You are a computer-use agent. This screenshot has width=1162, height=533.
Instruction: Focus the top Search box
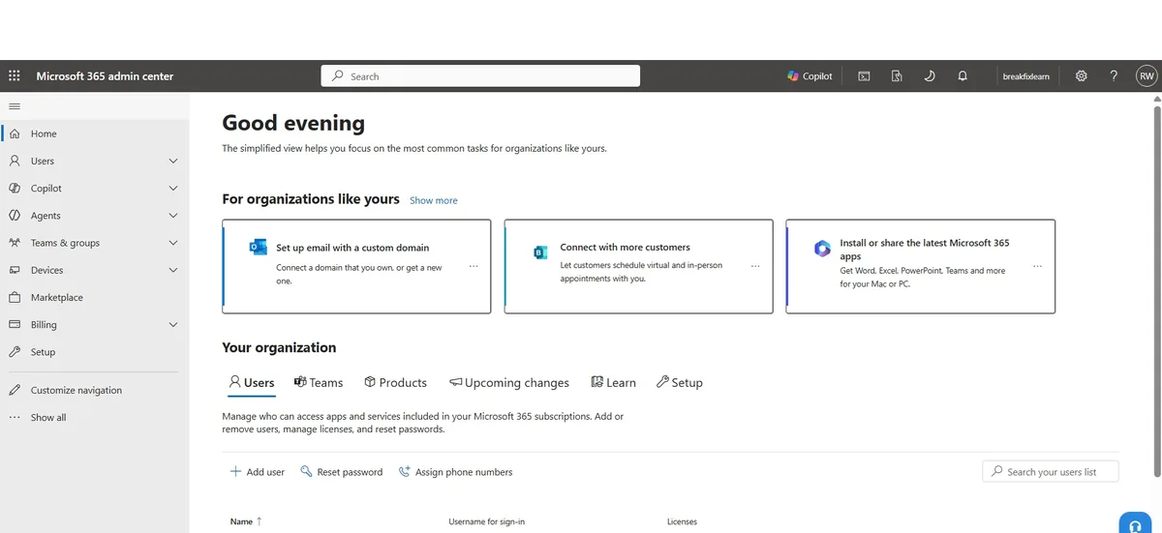[480, 75]
